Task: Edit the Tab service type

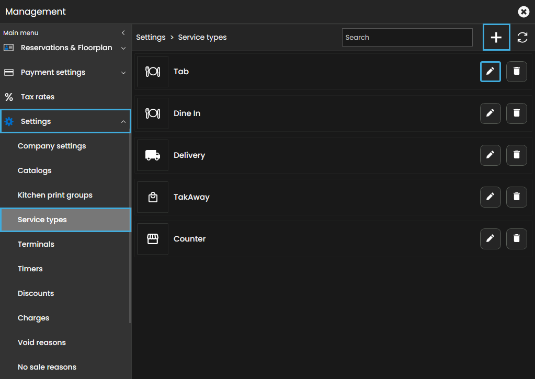Action: click(490, 72)
